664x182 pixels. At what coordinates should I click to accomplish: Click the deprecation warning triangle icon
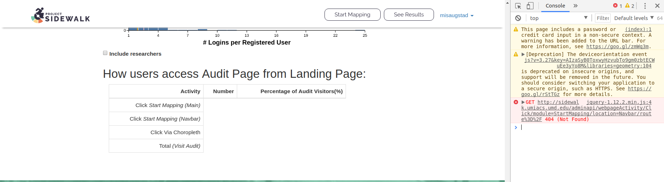[516, 54]
